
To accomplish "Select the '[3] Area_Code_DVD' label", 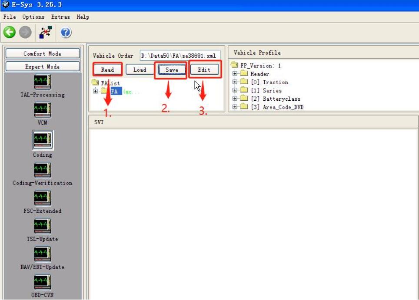I will [277, 107].
